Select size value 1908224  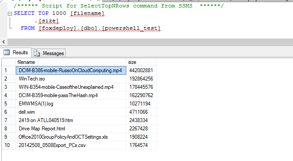pyautogui.click(x=141, y=137)
